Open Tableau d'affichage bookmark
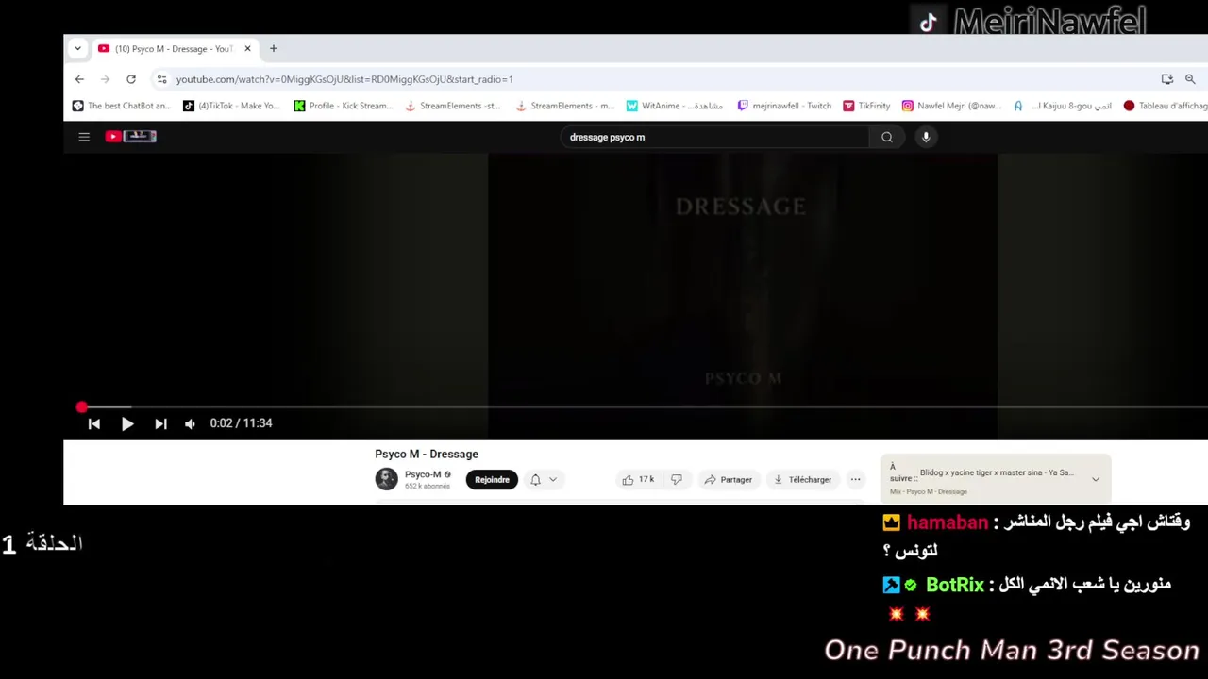 pyautogui.click(x=1166, y=106)
